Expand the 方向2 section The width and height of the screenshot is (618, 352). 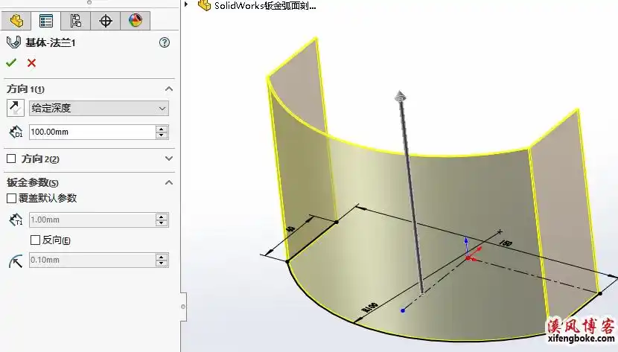pos(169,159)
